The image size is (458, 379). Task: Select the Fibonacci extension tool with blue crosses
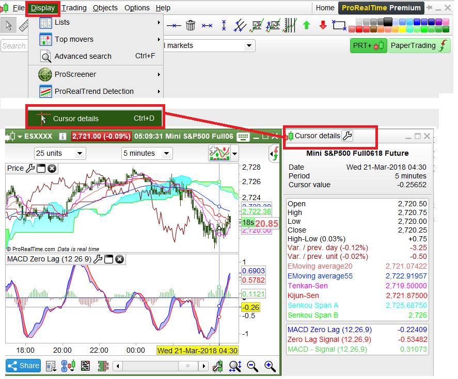pos(273,25)
